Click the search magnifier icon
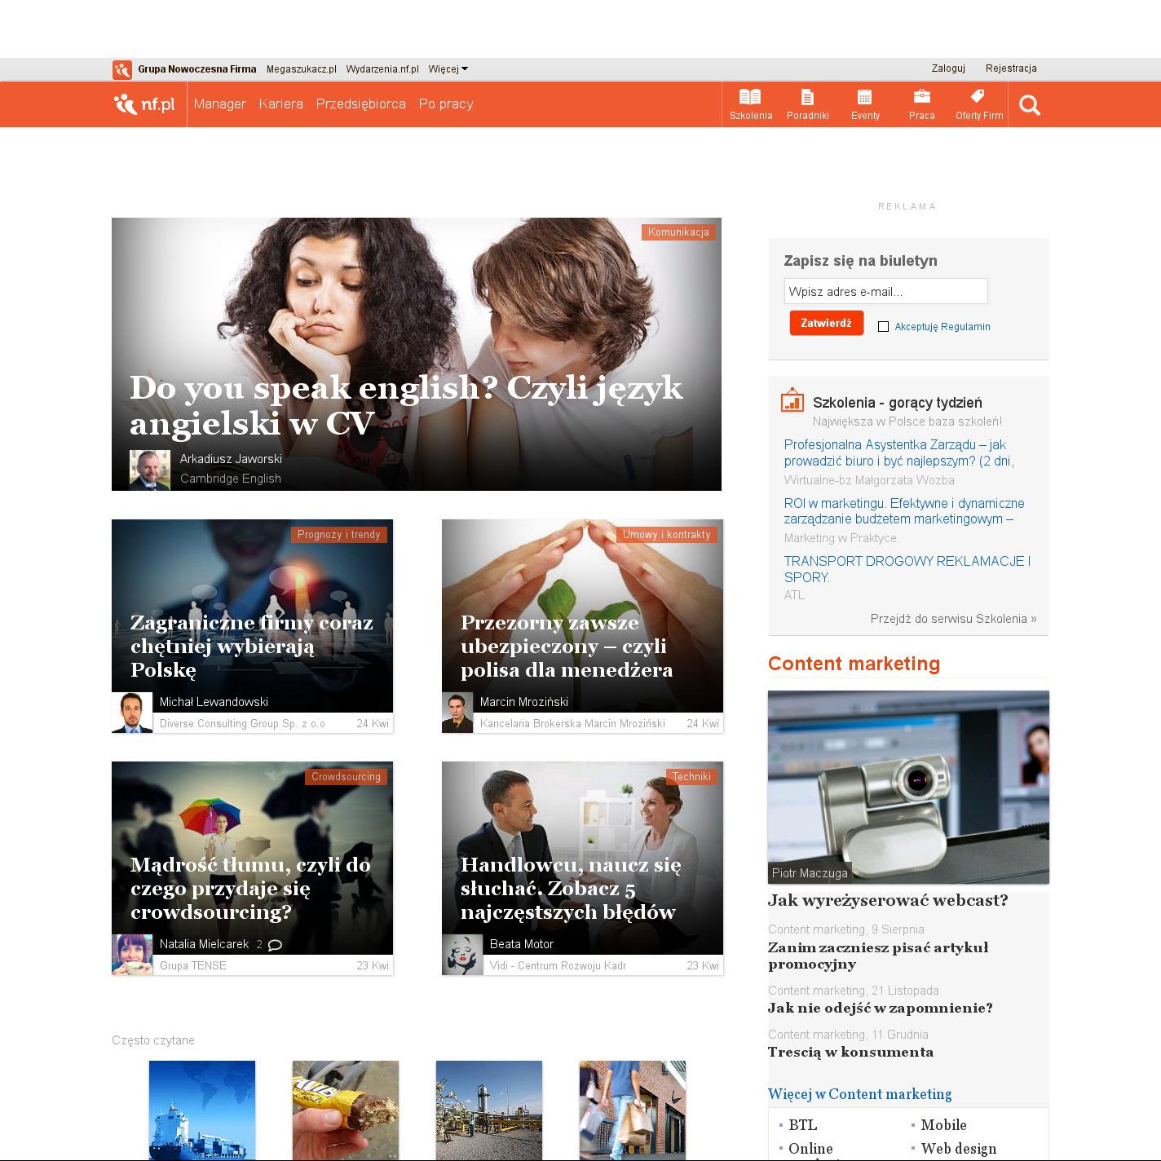 1029,105
